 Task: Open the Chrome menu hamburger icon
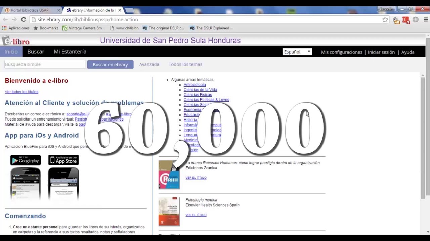426,20
